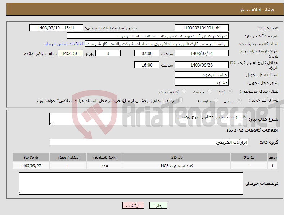Image resolution: width=284 pixels, height=215 pixels.
Task: Click the نام کالا column header
Action: pyautogui.click(x=177, y=157)
